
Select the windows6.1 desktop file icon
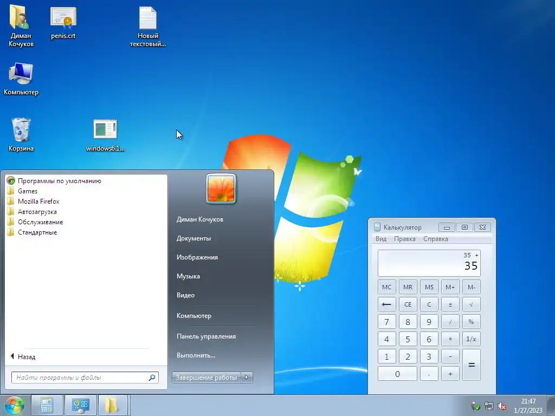pos(105,135)
